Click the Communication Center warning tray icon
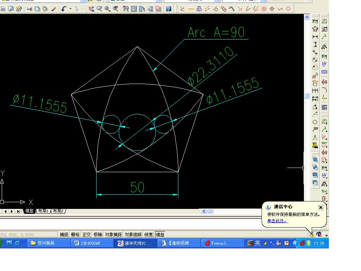The width and height of the screenshot is (361, 271). coord(312,235)
